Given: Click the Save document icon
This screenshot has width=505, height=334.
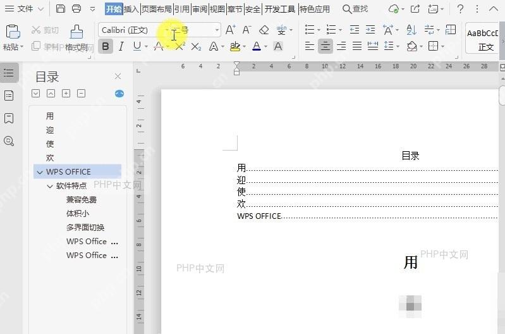Looking at the screenshot, I should click(61, 9).
